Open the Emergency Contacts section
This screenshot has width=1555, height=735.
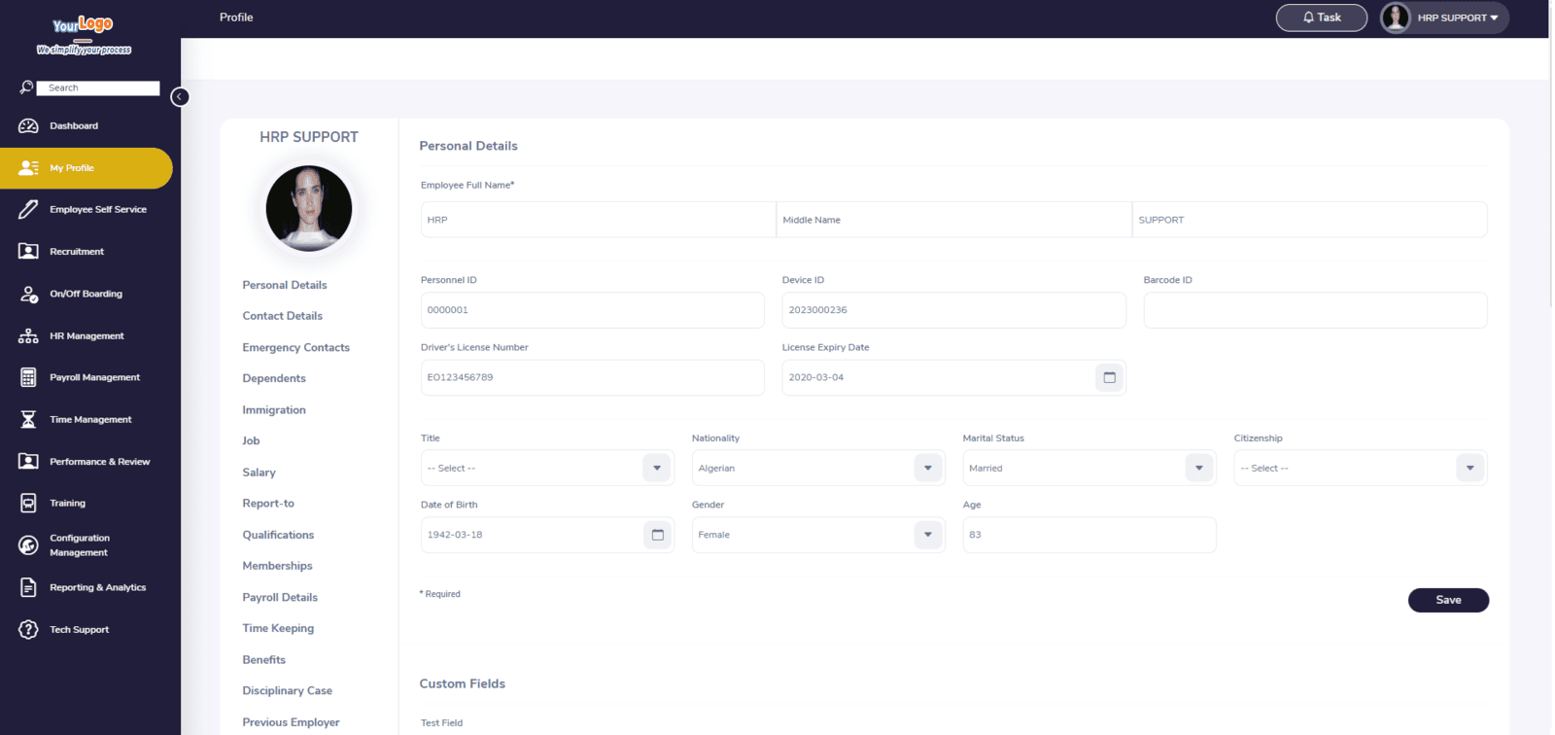295,347
